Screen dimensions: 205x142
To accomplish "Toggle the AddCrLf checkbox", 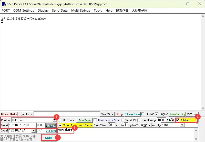I will click(178, 120).
